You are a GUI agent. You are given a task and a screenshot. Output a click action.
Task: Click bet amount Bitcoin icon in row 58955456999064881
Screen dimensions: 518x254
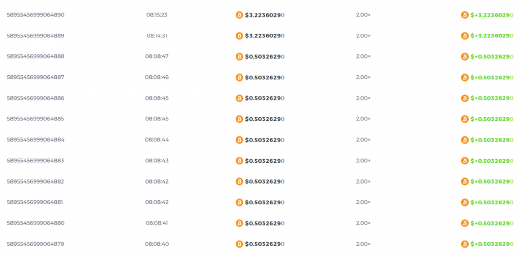coord(239,202)
